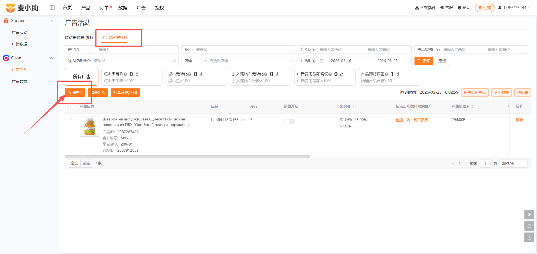Click the 下载插件 download icon link
The height and width of the screenshot is (254, 537).
pyautogui.click(x=425, y=8)
